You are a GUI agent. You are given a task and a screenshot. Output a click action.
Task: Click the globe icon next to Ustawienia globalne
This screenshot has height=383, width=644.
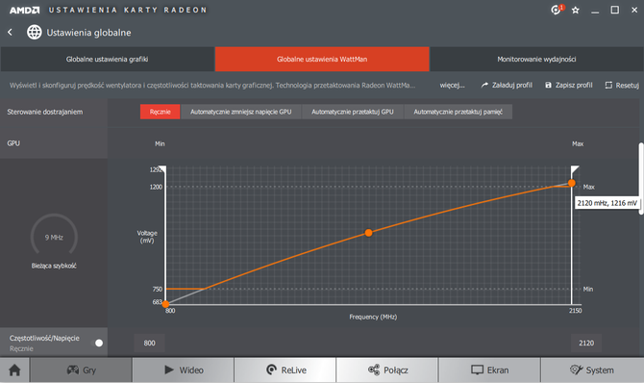pos(34,32)
